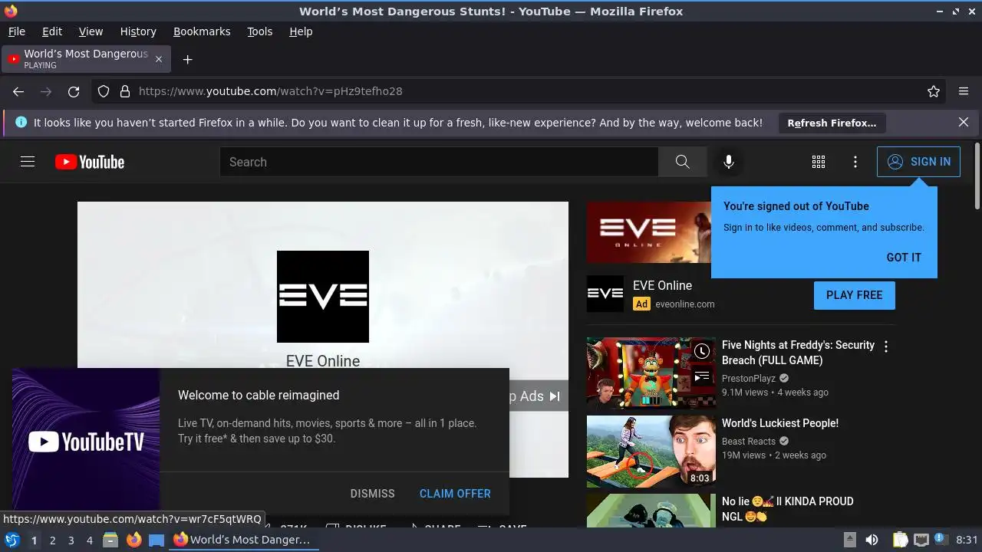The width and height of the screenshot is (982, 552).
Task: Open the YouTube guide menu
Action: tap(28, 162)
